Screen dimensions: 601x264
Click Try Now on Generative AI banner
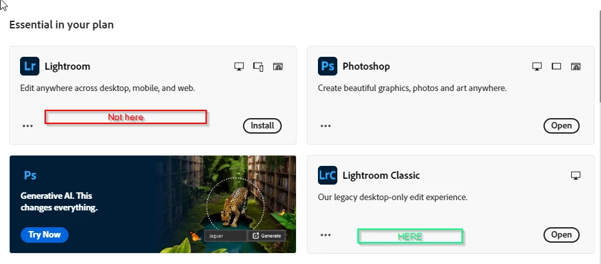point(45,234)
